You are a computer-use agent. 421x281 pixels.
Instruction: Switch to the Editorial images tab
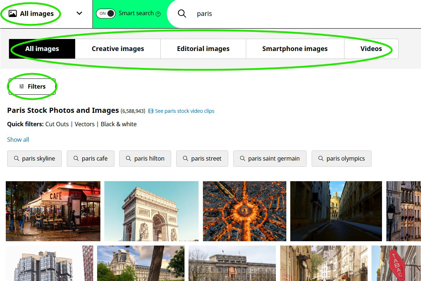pos(203,49)
